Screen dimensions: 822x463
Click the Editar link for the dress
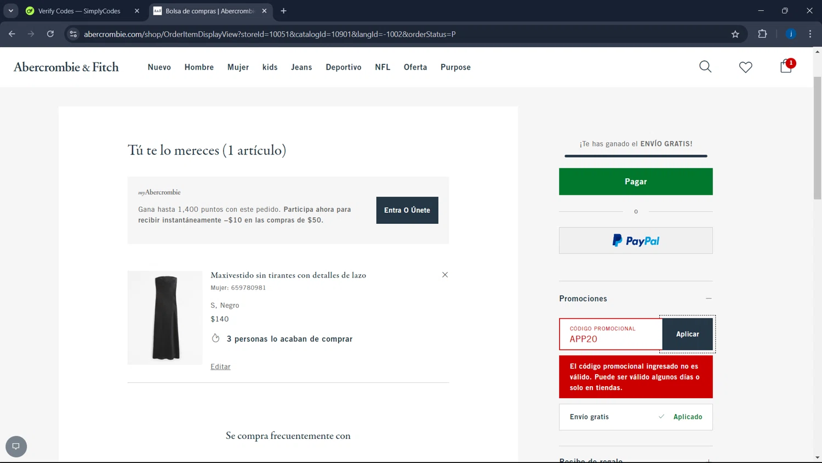point(220,366)
